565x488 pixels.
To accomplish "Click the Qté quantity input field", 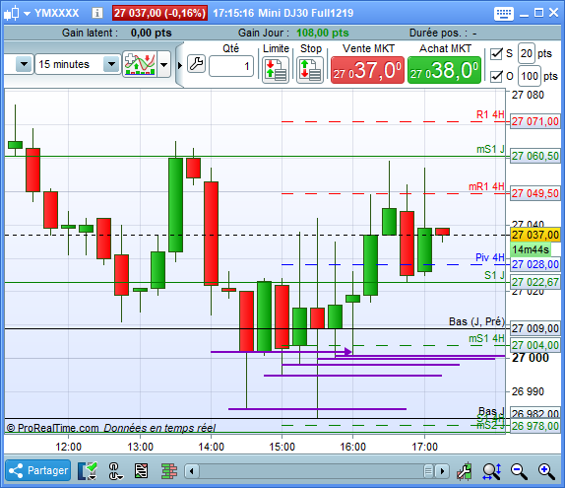I will pos(231,66).
